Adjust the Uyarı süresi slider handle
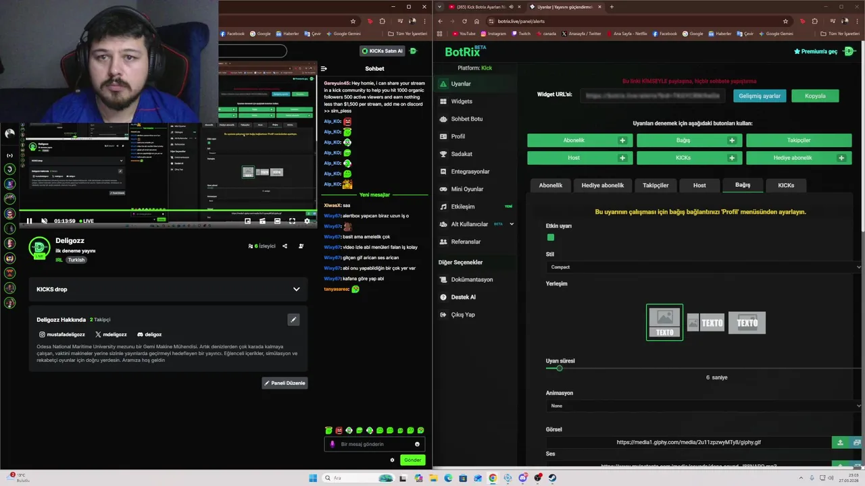 pos(559,369)
